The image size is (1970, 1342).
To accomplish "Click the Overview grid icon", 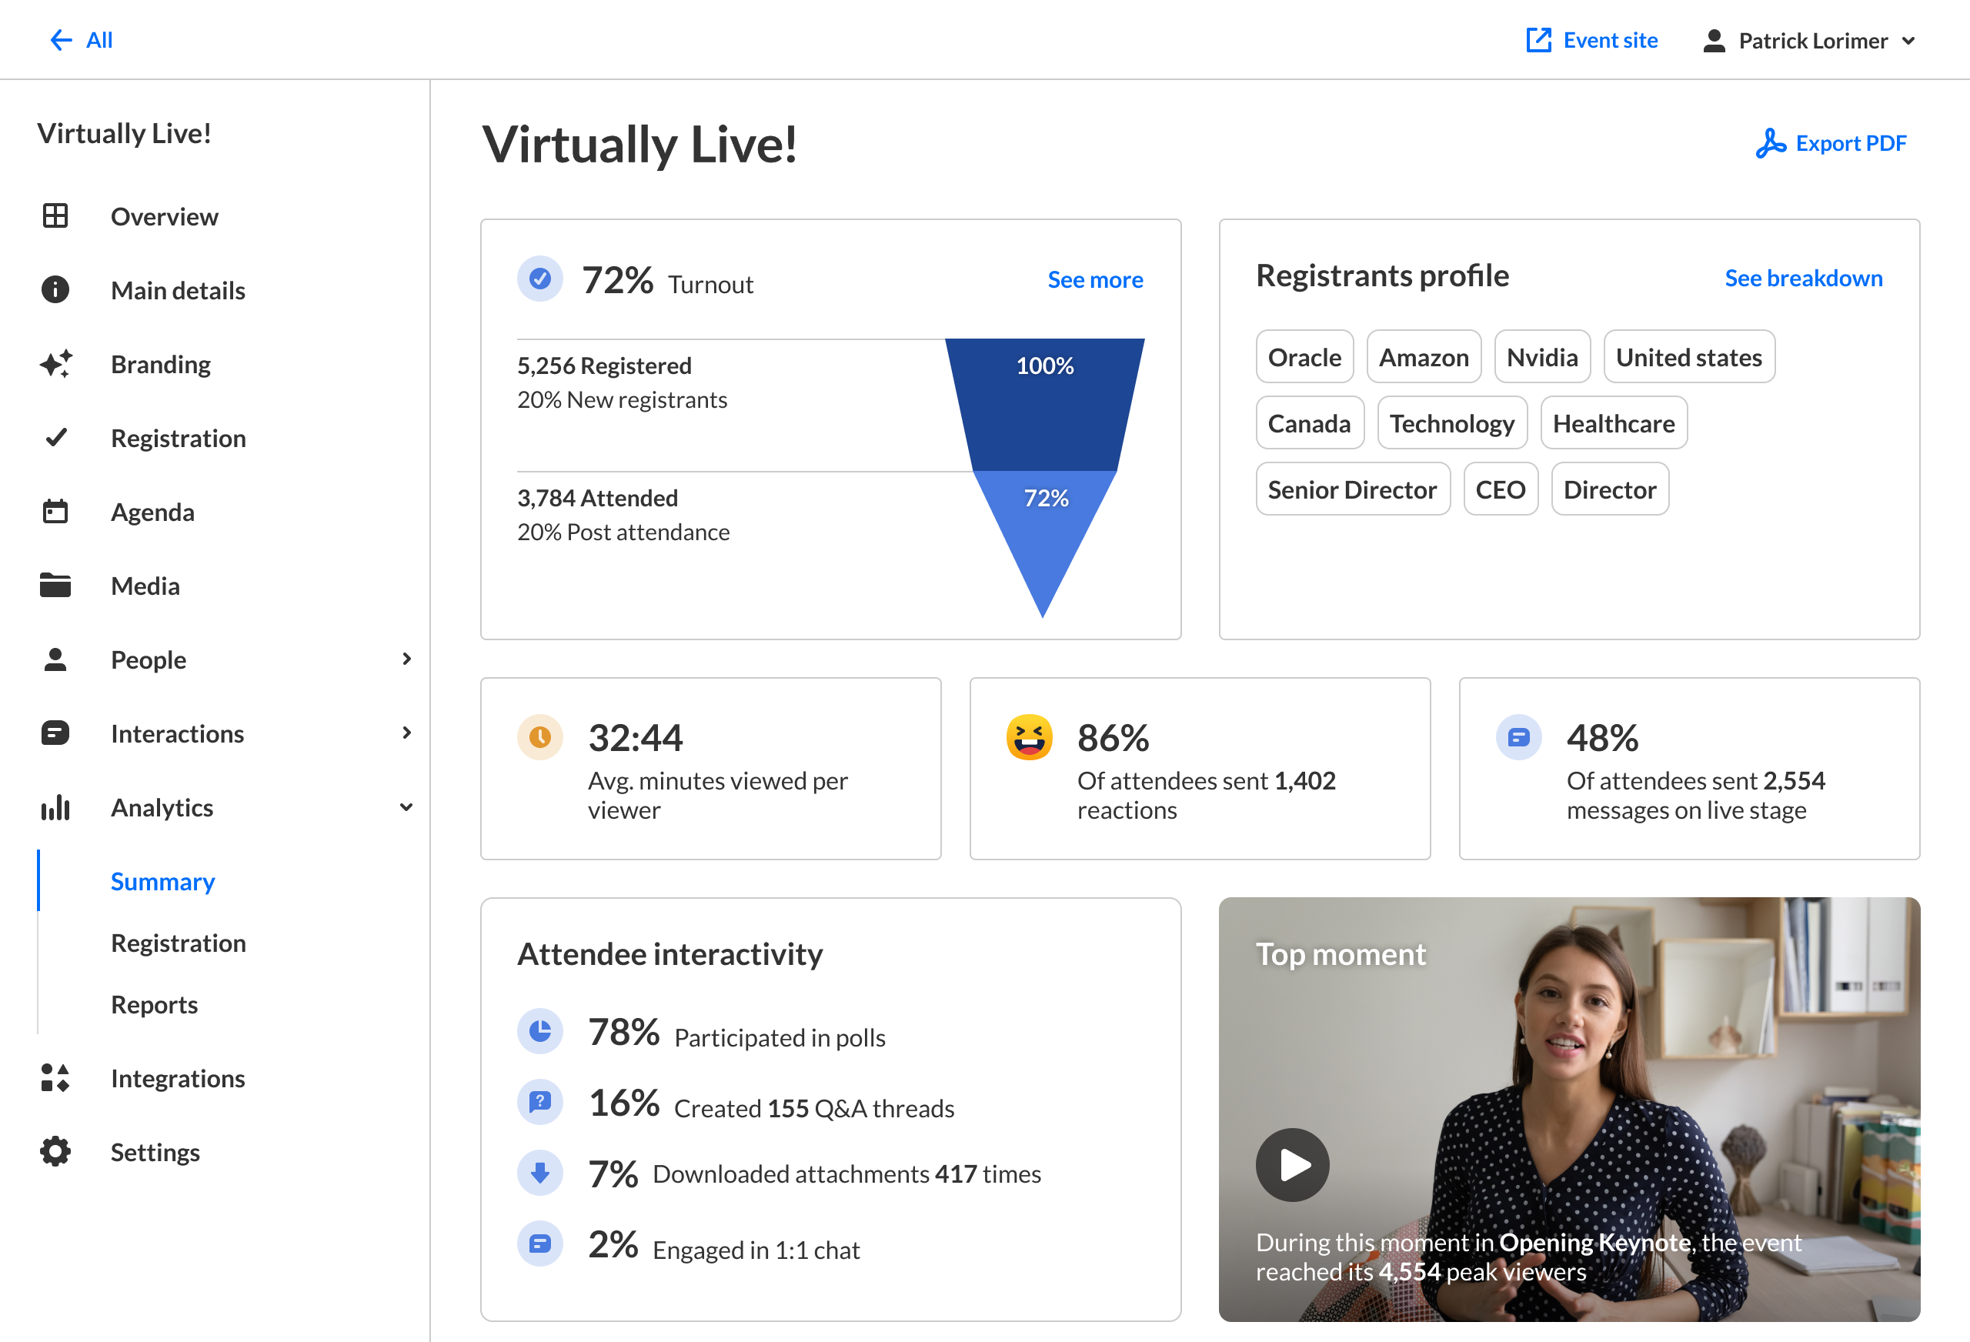I will pyautogui.click(x=55, y=216).
